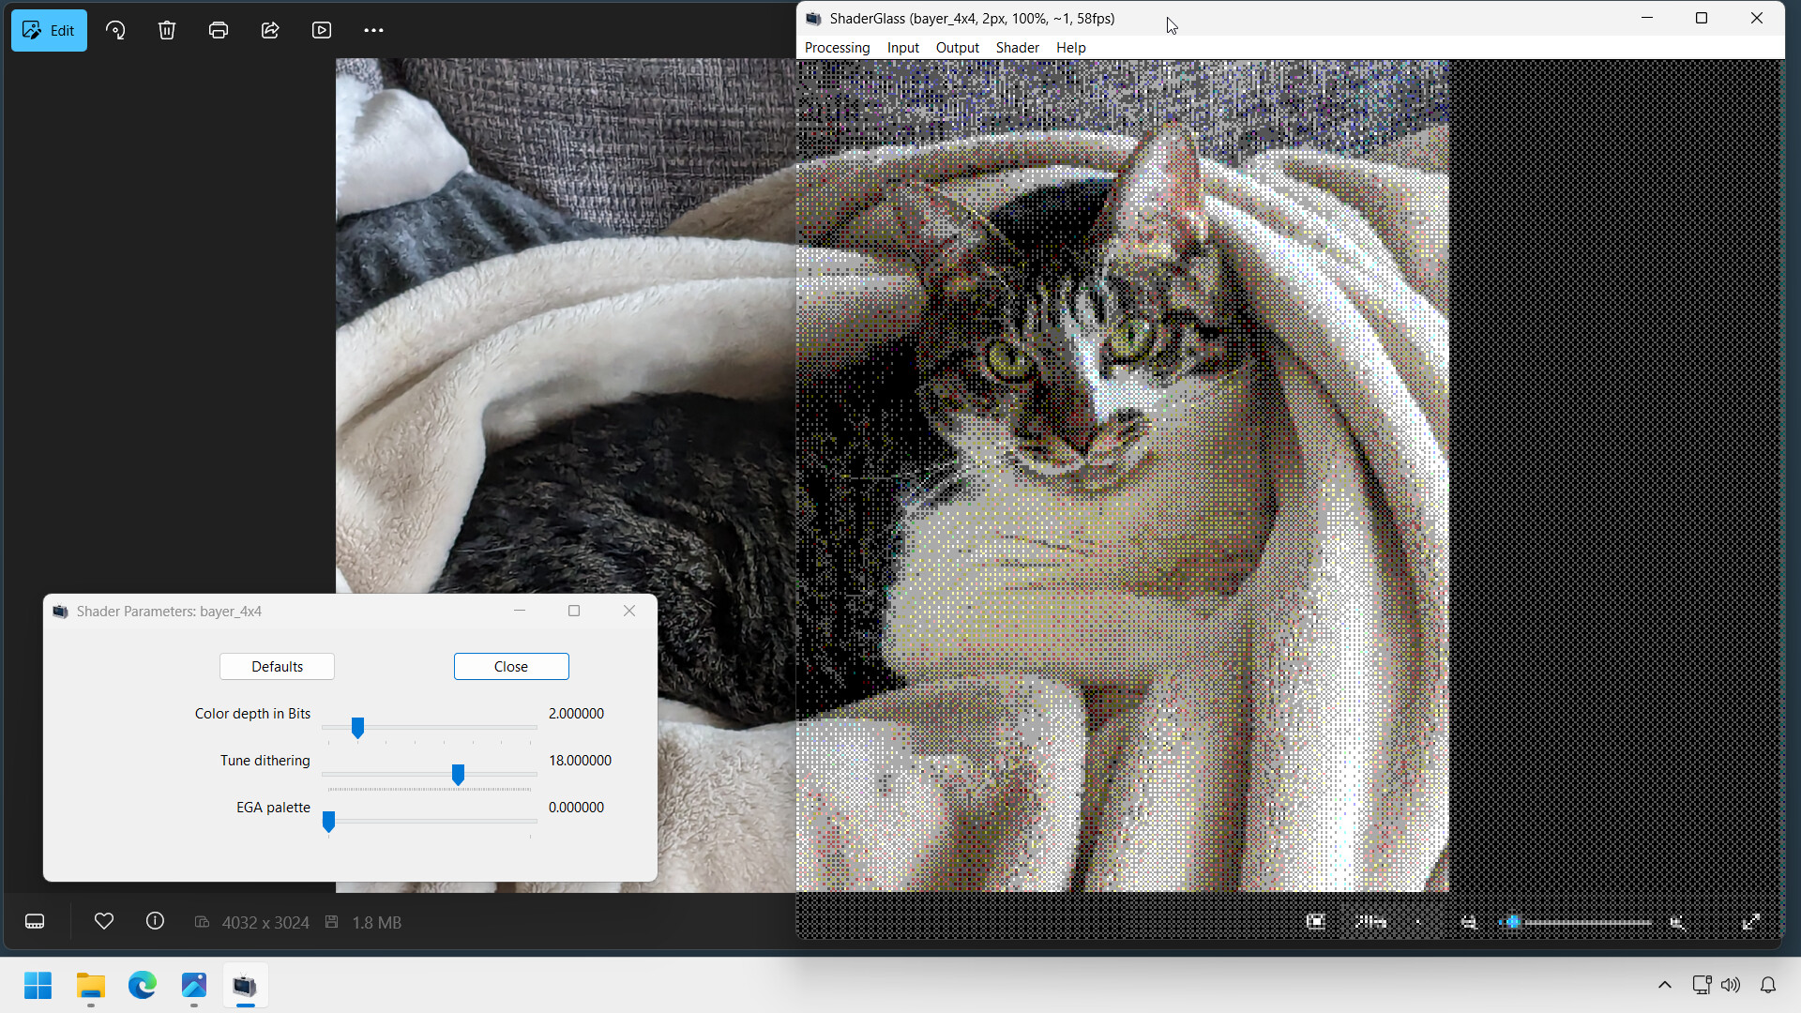The height and width of the screenshot is (1013, 1801).
Task: Toggle the filmstrip view in Photos
Action: (35, 921)
